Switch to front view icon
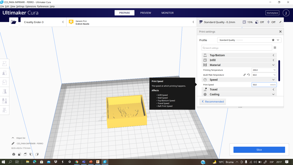 click(19, 154)
